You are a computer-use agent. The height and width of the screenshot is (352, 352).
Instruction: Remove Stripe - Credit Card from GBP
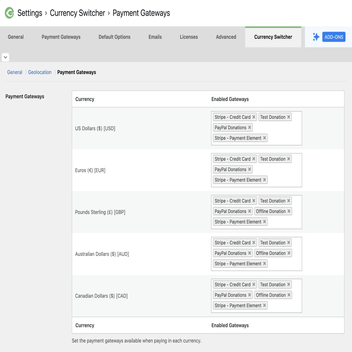coord(254,201)
